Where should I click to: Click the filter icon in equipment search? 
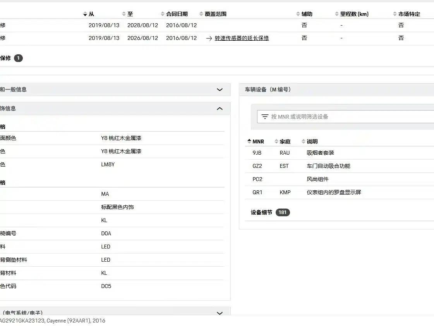[265, 117]
